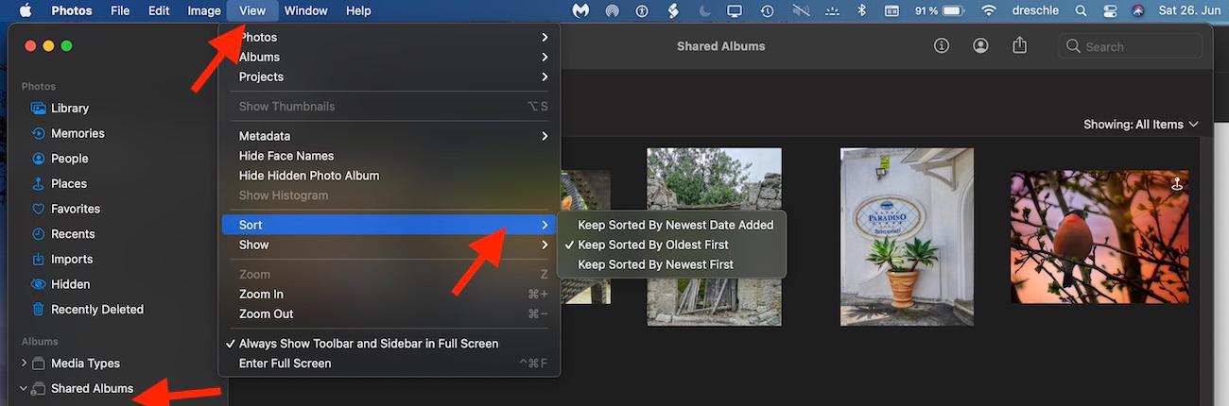Click in the Search field
The image size is (1229, 406).
[x=1131, y=46]
